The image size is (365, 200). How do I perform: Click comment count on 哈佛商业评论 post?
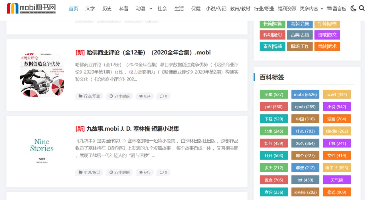(163, 96)
